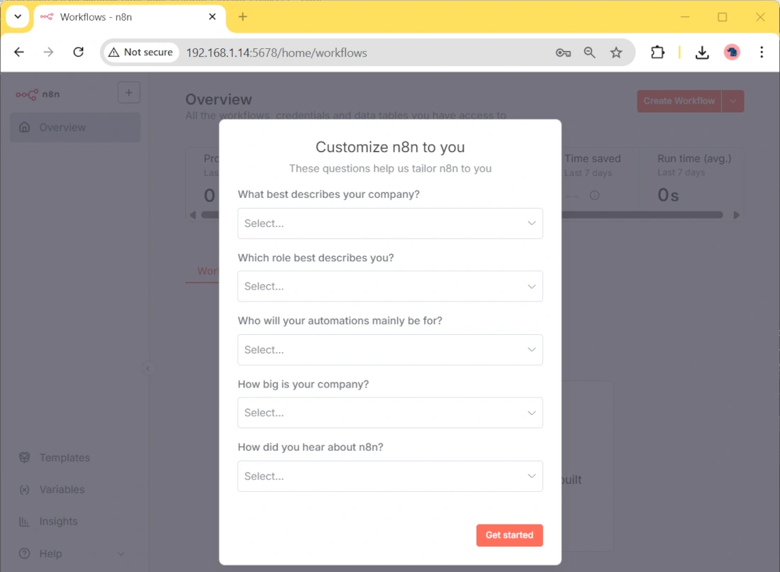Expand the company size dropdown
The image size is (780, 572).
pyautogui.click(x=390, y=413)
